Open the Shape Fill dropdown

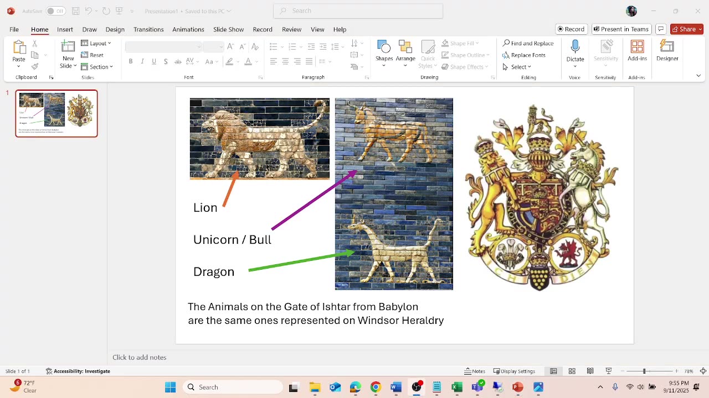click(x=460, y=43)
